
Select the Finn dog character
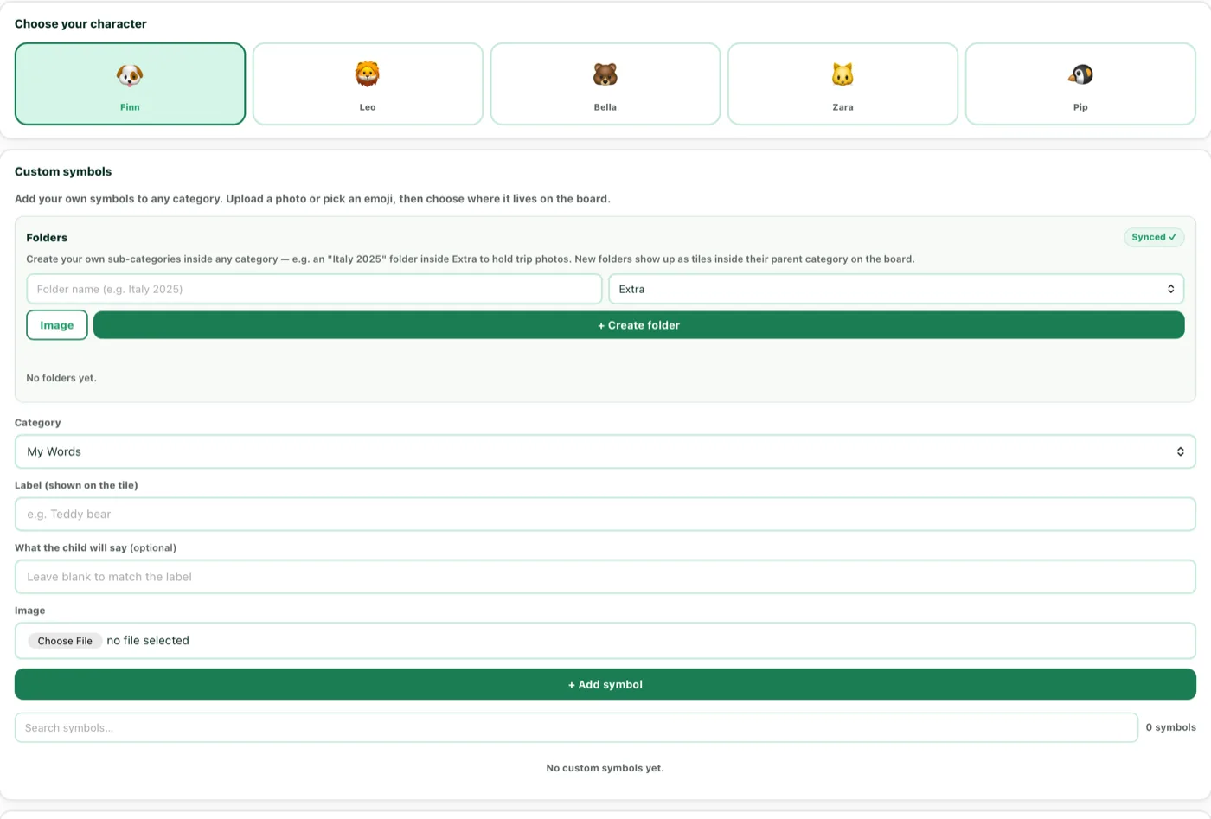(x=130, y=84)
